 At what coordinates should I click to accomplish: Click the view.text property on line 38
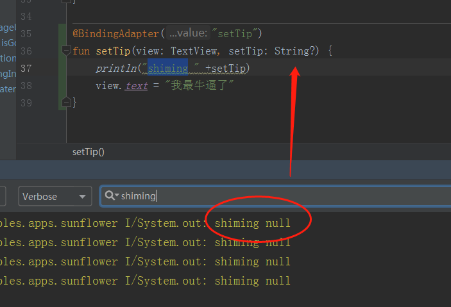137,86
